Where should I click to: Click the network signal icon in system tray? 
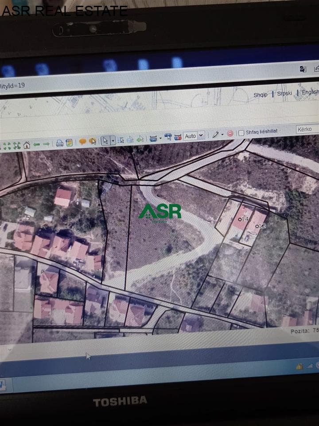[310, 366]
